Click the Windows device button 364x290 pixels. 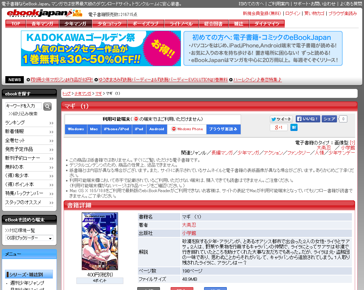pos(76,129)
